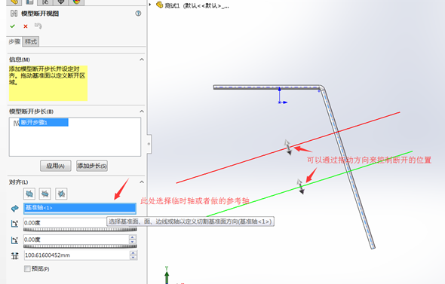This screenshot has height=284, width=445.
Task: Click the undo arrow icon
Action: click(38, 26)
